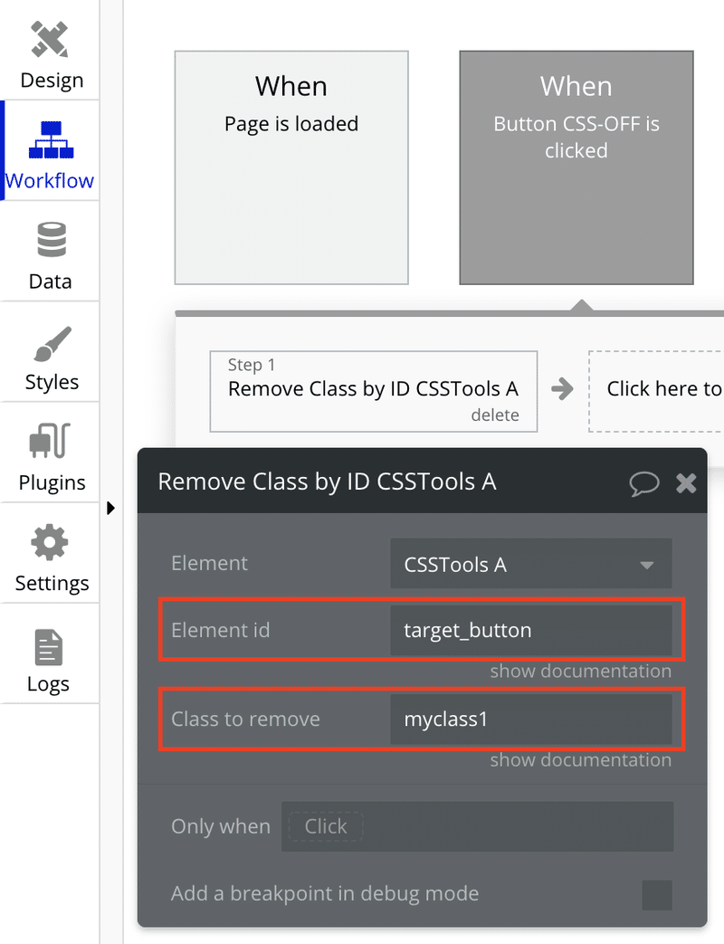The height and width of the screenshot is (944, 724).
Task: Click the Data tab label
Action: tap(50, 281)
